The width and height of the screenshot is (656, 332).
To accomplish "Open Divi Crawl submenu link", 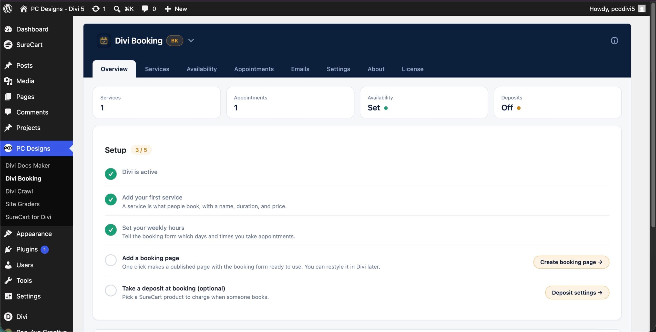I will (x=19, y=191).
